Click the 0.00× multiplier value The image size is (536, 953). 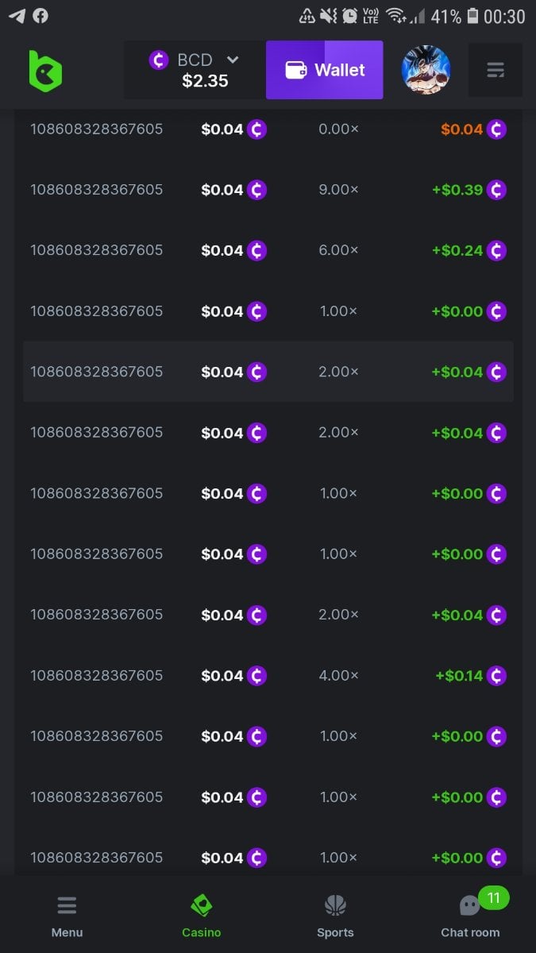tap(338, 129)
